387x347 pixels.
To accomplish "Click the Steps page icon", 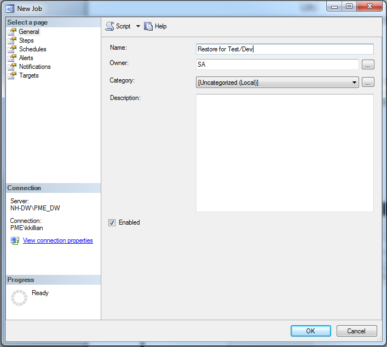I will [x=12, y=40].
